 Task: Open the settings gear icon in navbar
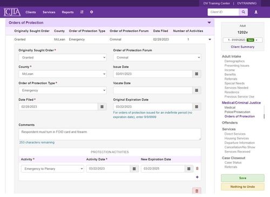92,12
